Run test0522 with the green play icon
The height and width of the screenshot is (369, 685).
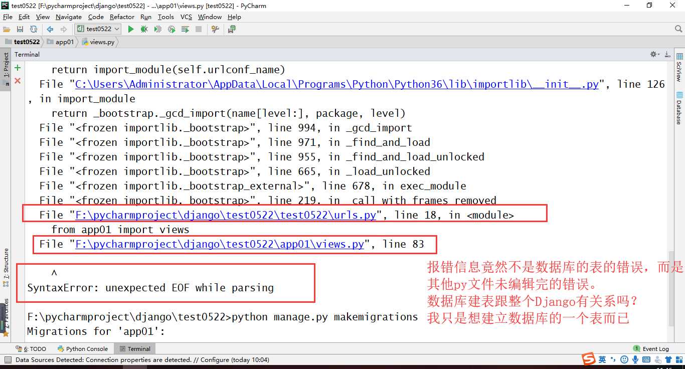tap(131, 29)
